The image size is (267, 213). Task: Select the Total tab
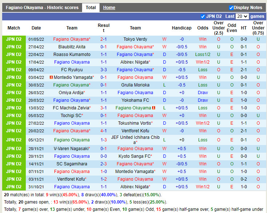pos(91,8)
